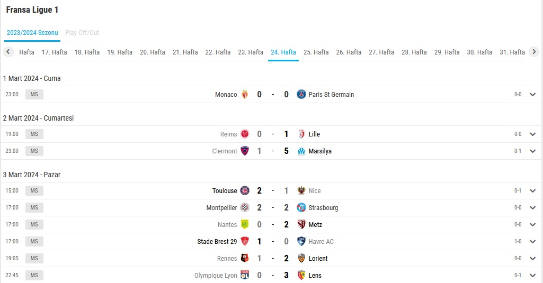Open the Stade Brest 29 team link
Image resolution: width=543 pixels, height=283 pixels.
coord(217,242)
